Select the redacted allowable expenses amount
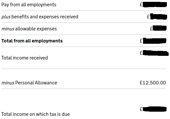Image resolution: width=170 pixels, height=119 pixels. point(160,28)
